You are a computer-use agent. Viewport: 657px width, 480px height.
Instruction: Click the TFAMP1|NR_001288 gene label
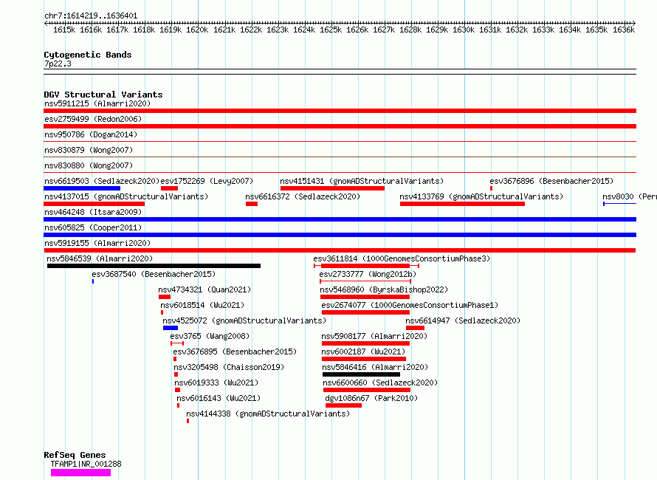pos(86,464)
